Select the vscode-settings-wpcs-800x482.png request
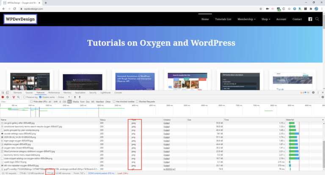This screenshot has width=325, height=175. pos(20,134)
